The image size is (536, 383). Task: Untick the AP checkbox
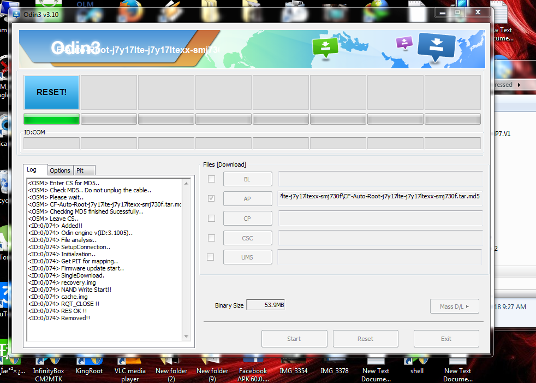[x=212, y=198]
